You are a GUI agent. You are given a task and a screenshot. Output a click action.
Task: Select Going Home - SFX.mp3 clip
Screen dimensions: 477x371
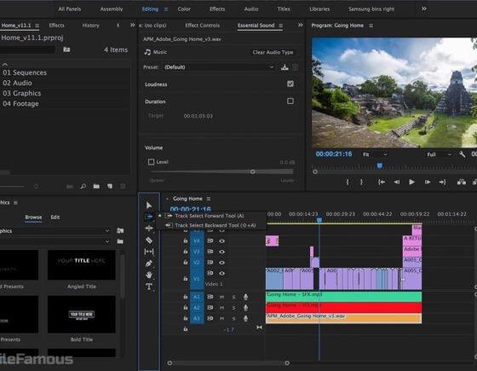[344, 297]
